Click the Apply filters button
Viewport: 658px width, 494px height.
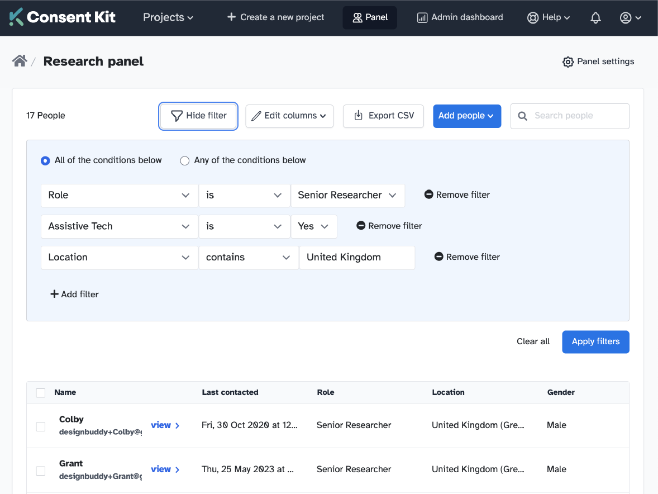595,341
